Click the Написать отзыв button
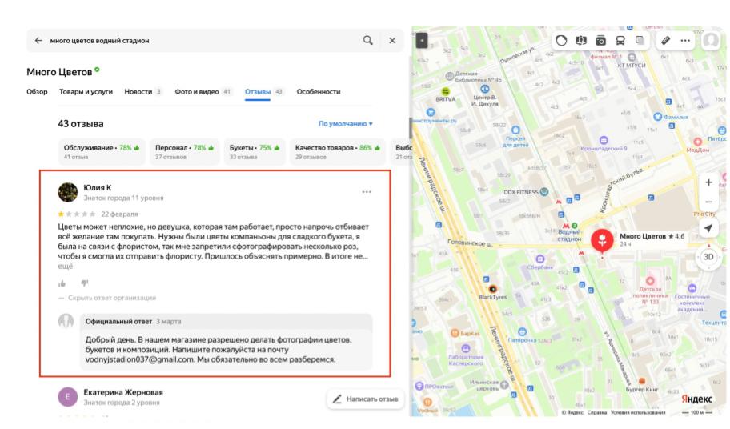Image resolution: width=730 pixels, height=429 pixels. [x=366, y=399]
